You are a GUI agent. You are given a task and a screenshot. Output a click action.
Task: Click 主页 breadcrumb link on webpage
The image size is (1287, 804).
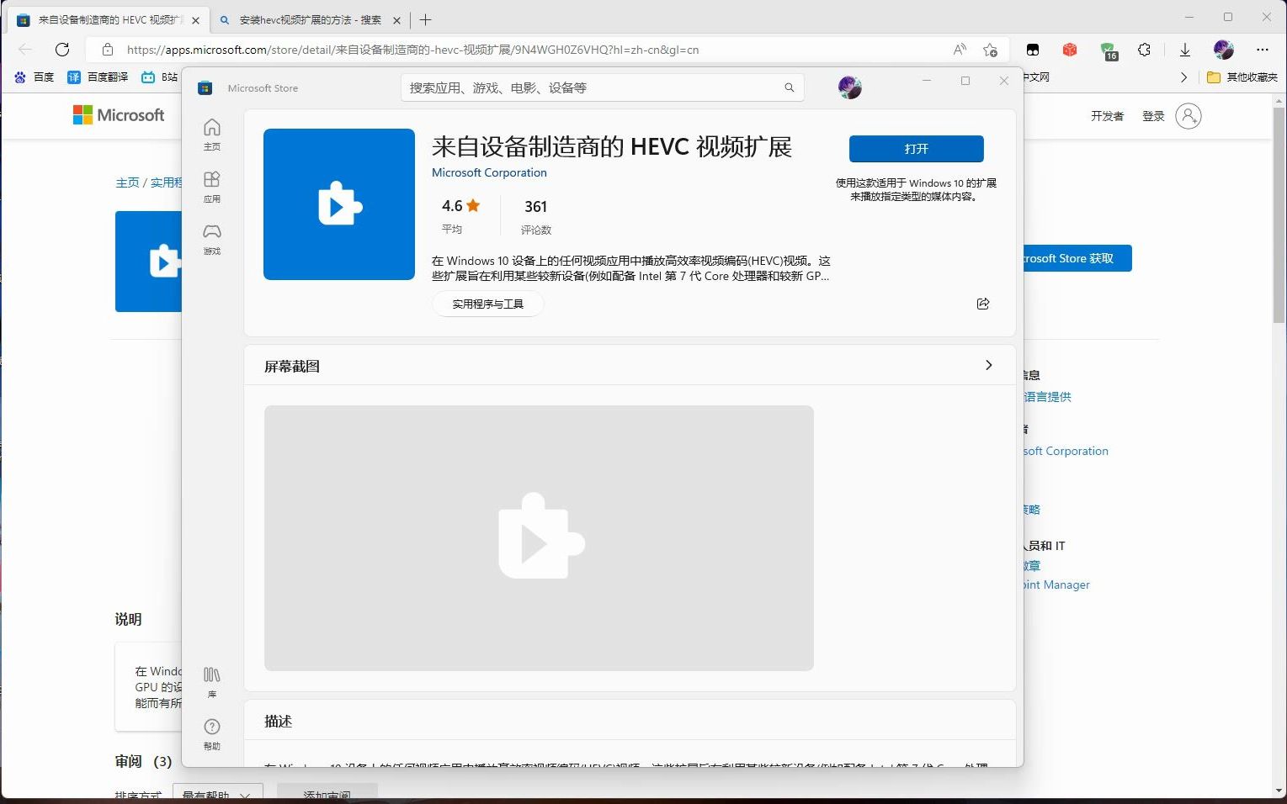tap(127, 182)
